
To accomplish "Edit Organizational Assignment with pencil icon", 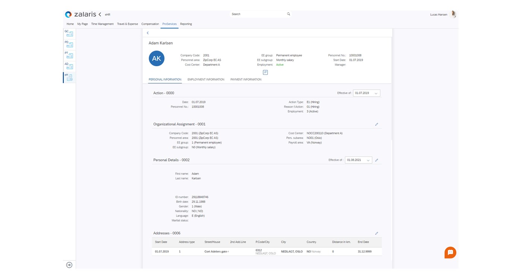I will coord(377,124).
